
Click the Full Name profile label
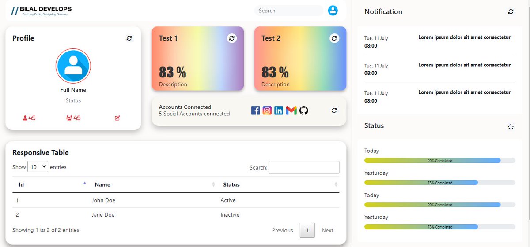[73, 90]
